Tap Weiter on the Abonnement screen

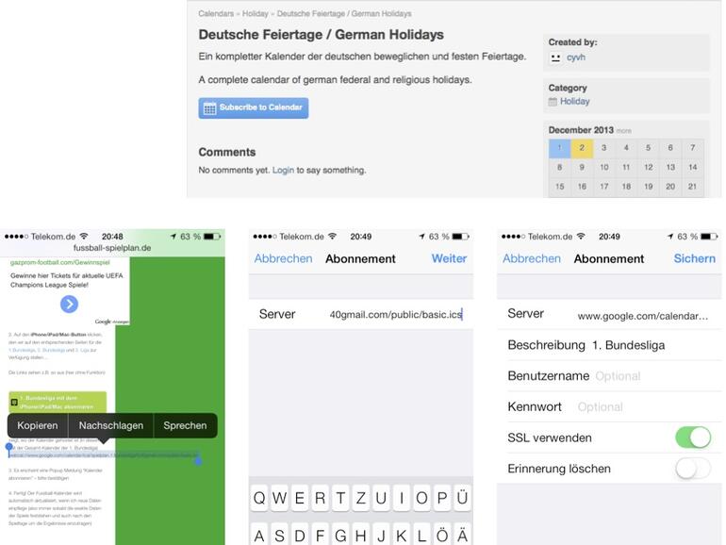[449, 258]
